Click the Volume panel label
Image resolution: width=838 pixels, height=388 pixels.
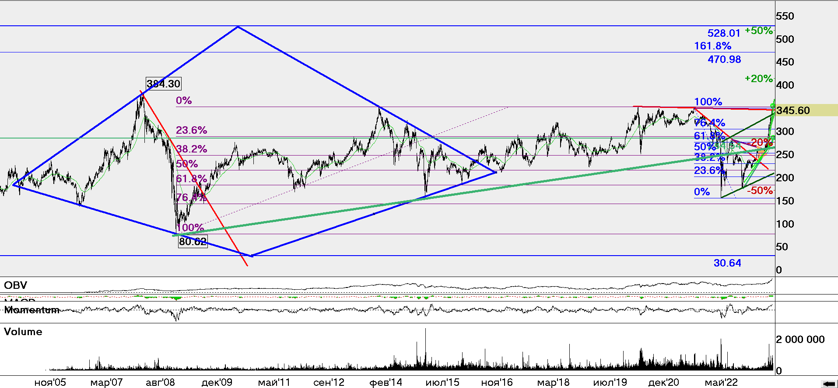pos(23,332)
